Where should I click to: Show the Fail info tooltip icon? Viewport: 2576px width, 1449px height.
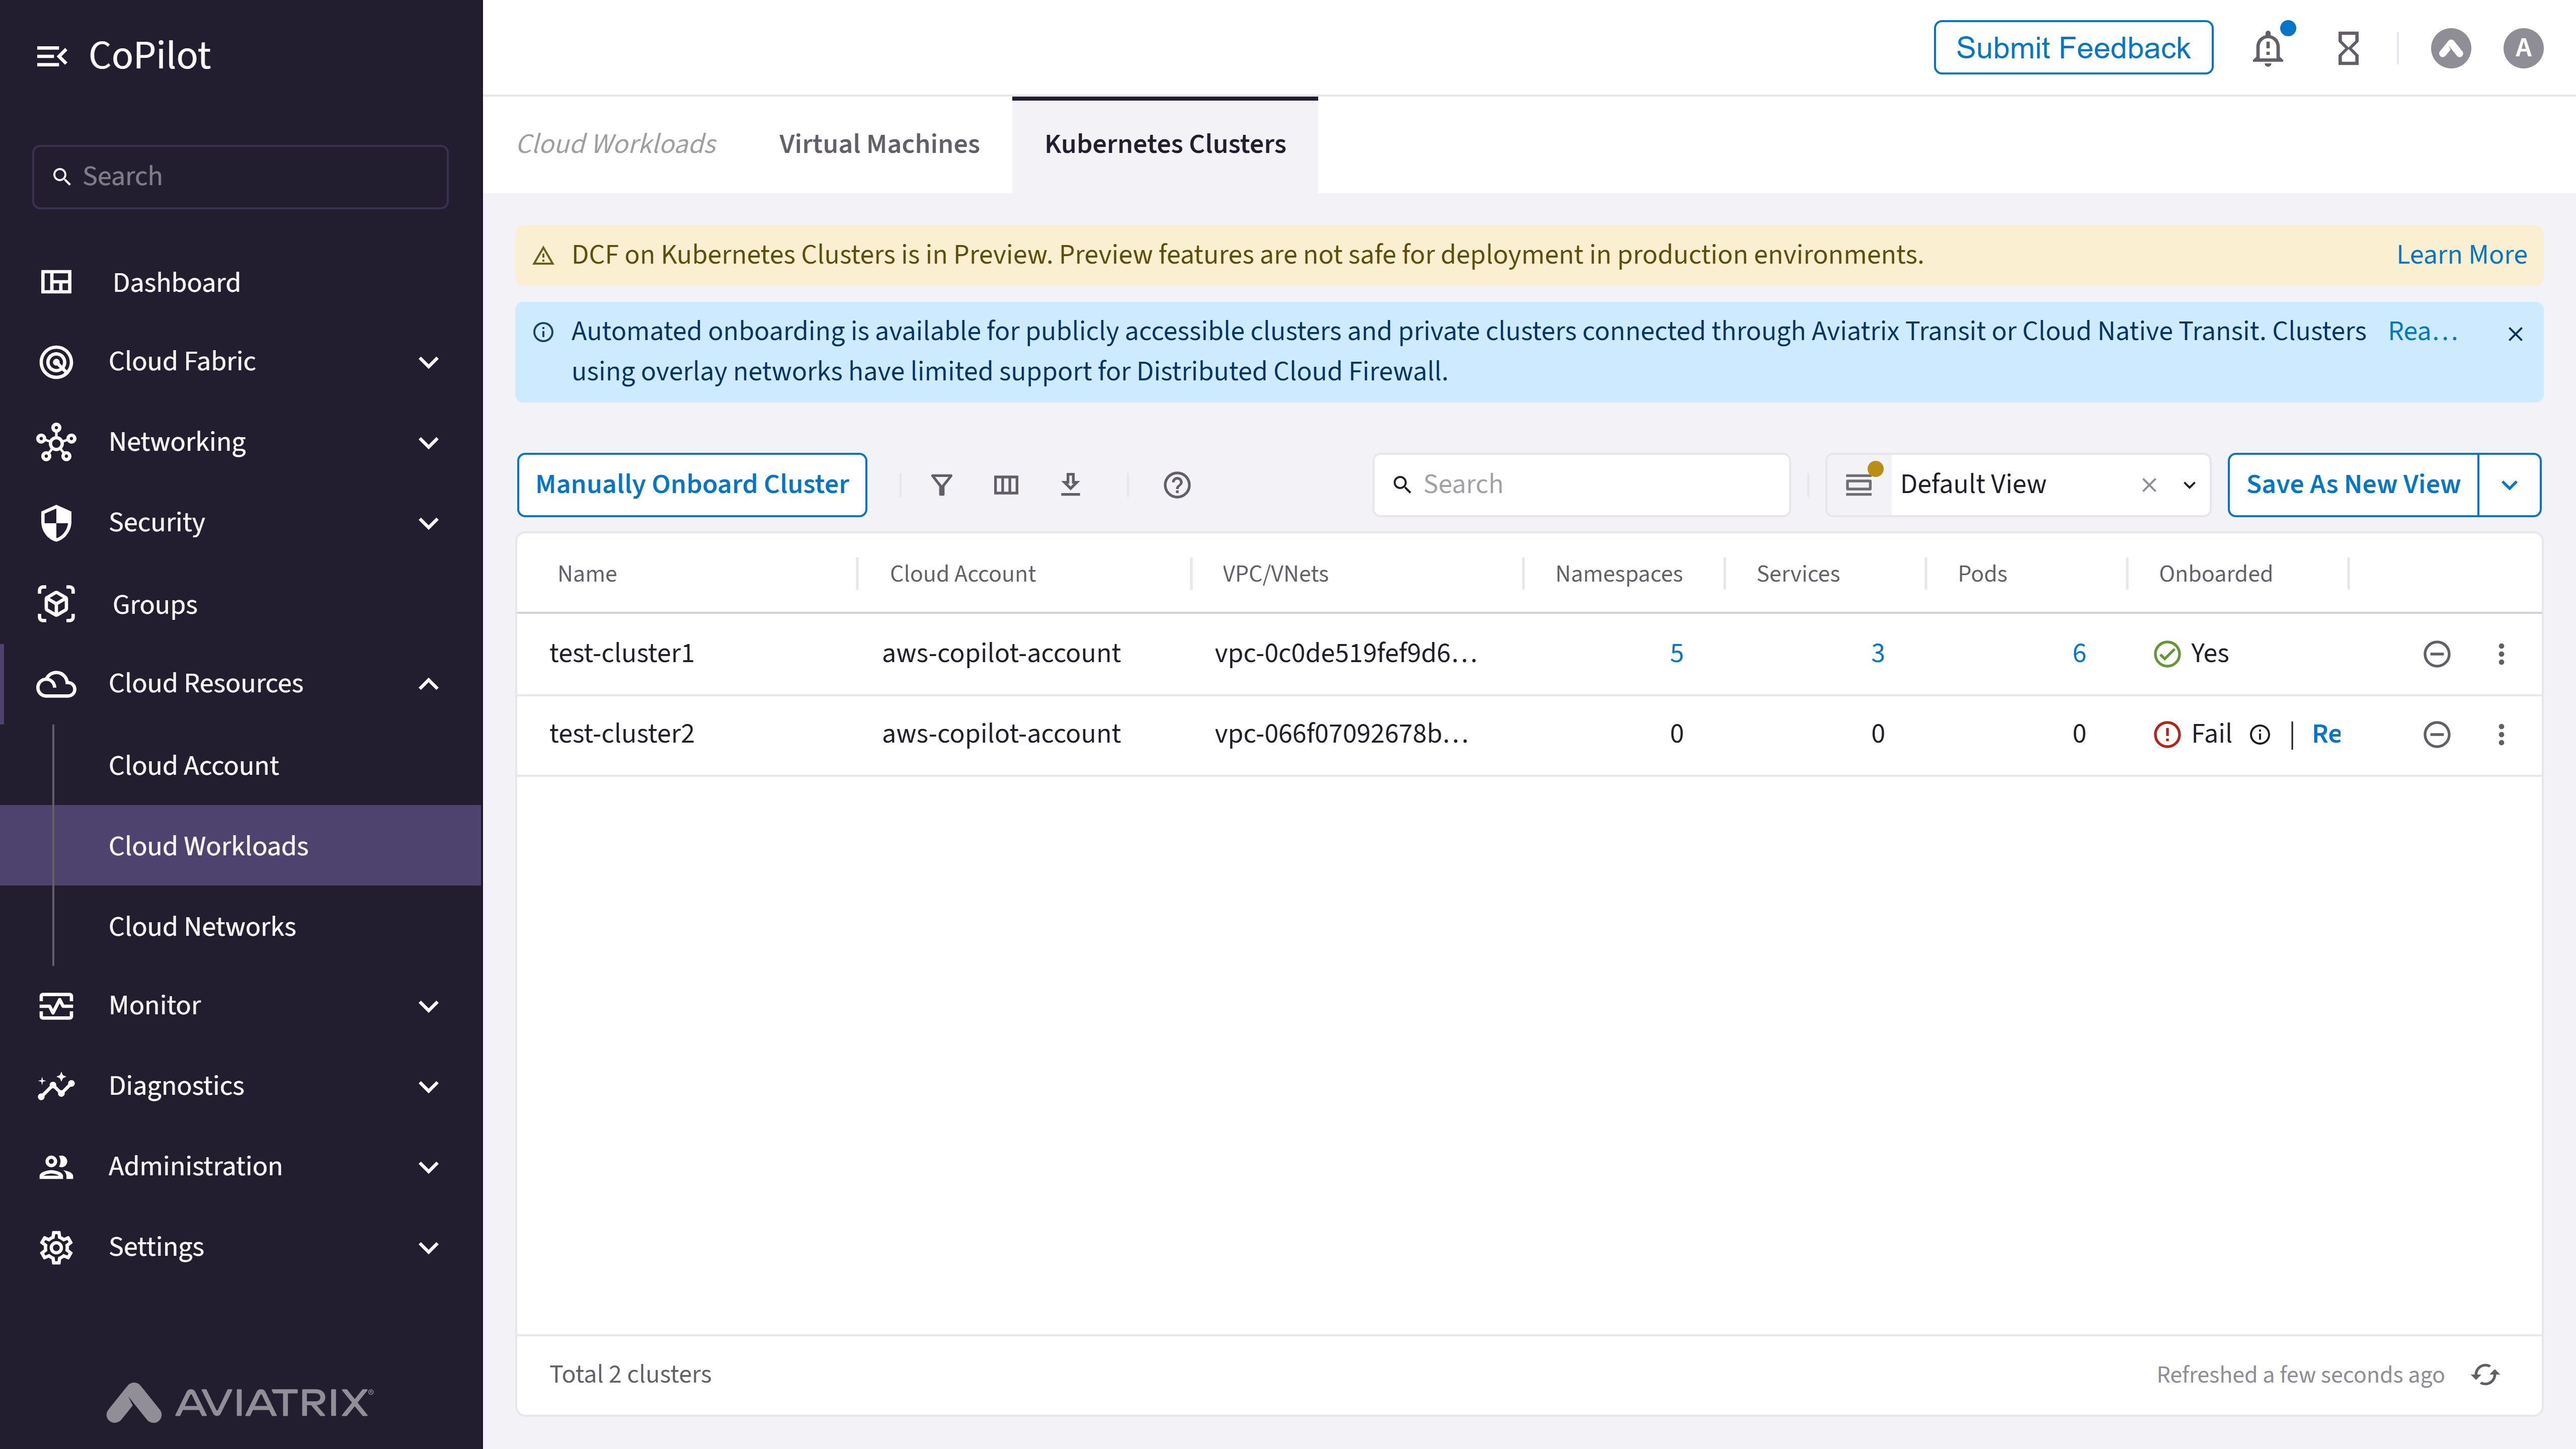click(x=2260, y=735)
